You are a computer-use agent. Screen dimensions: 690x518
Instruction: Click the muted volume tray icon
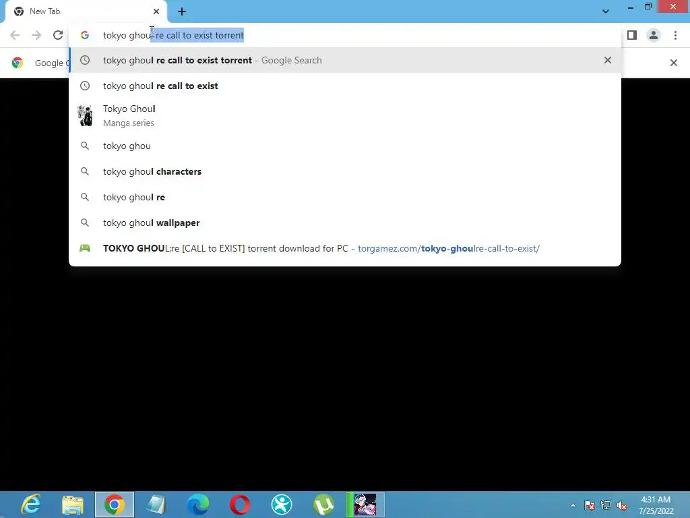[x=622, y=505]
